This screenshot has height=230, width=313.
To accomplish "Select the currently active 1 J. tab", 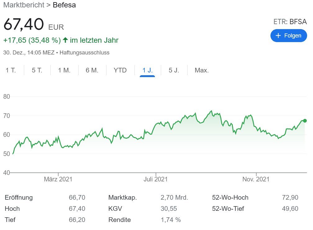I will (x=147, y=70).
